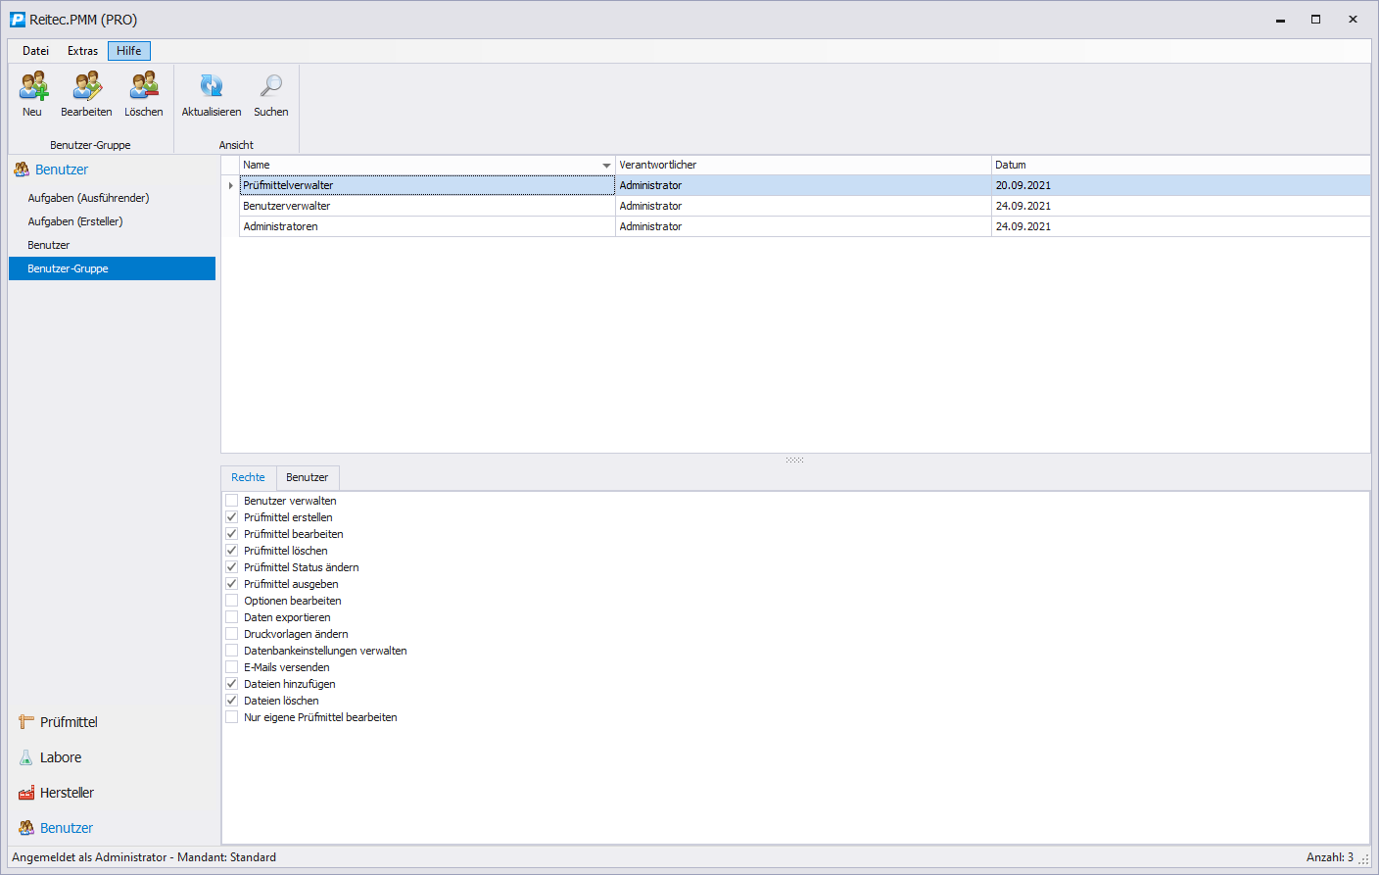Image resolution: width=1379 pixels, height=875 pixels.
Task: Open the Labore navigation section
Action: point(61,757)
